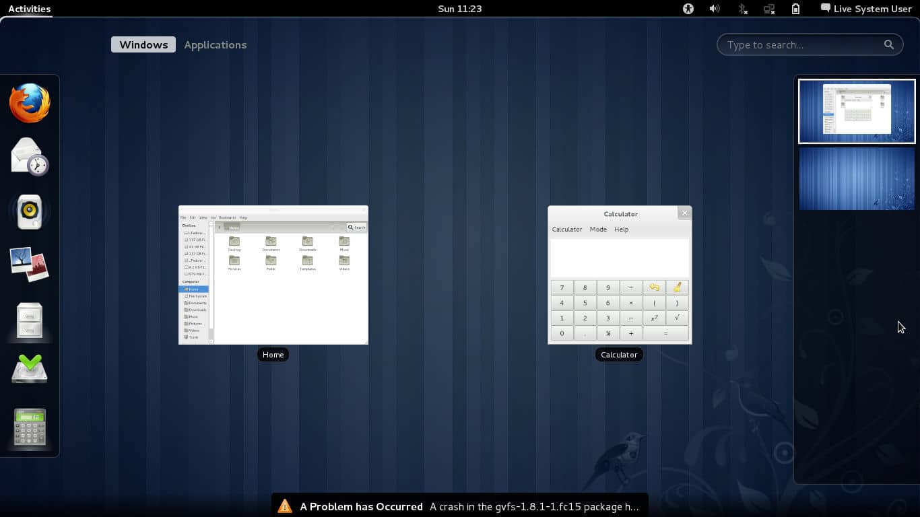Click the volume speaker icon
The image size is (920, 517).
click(x=715, y=9)
